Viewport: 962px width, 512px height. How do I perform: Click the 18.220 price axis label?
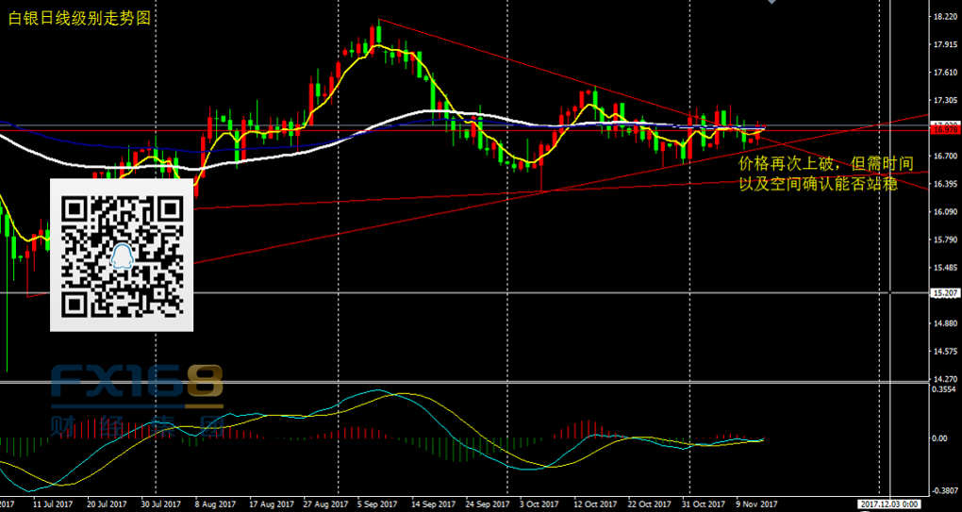click(x=944, y=17)
